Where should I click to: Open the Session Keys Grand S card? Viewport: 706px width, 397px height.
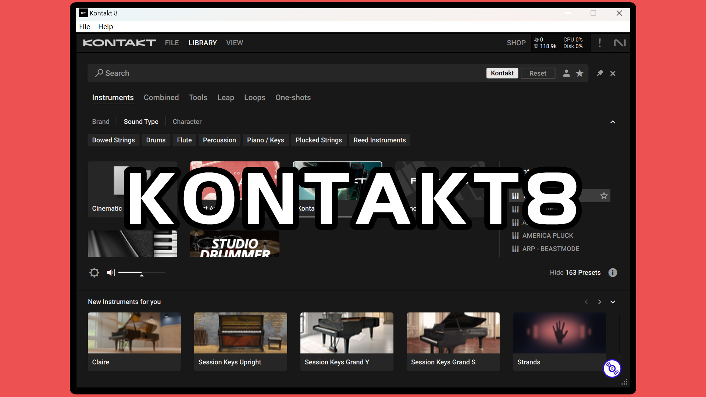453,341
